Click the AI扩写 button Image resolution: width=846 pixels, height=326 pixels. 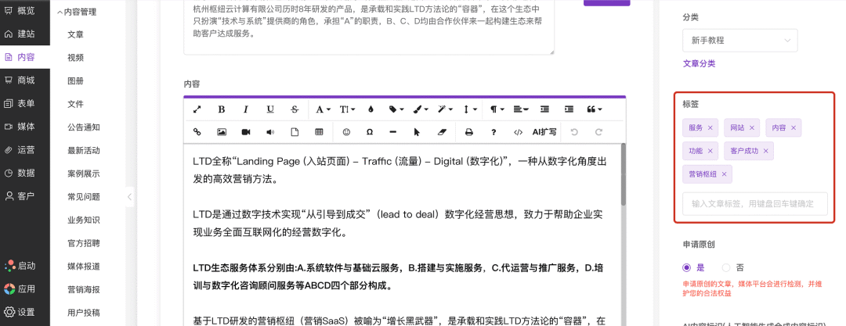[x=544, y=131]
